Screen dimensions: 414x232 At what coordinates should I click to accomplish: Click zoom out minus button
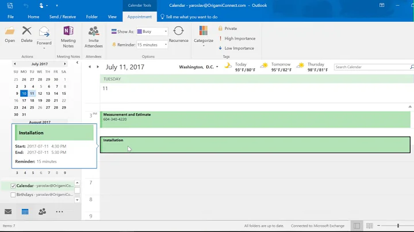tap(378, 226)
